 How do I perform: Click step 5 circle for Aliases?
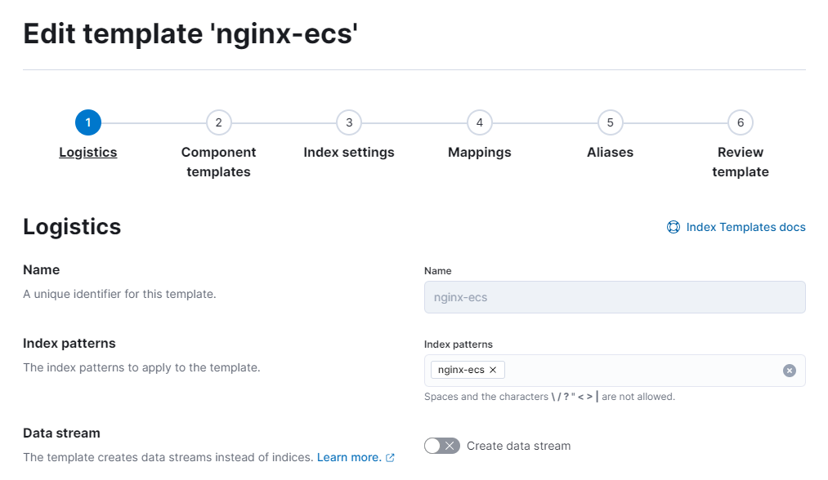point(610,122)
